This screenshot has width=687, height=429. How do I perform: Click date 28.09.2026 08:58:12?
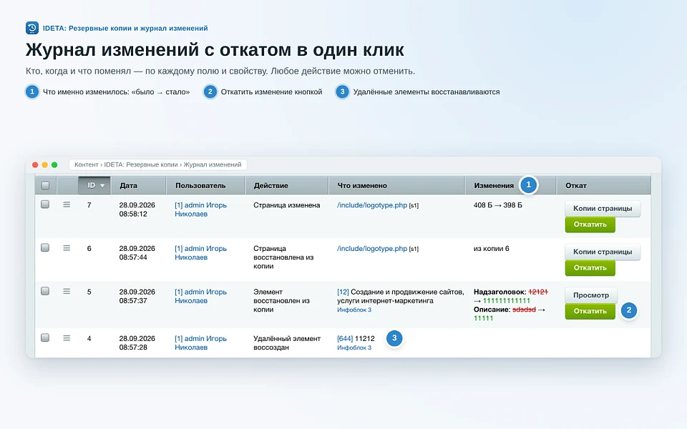pyautogui.click(x=137, y=209)
